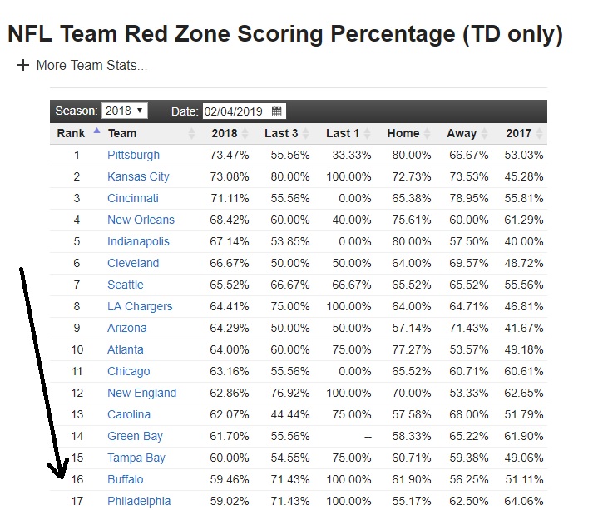Open the Philadelphia team link
603x510 pixels.
click(139, 501)
